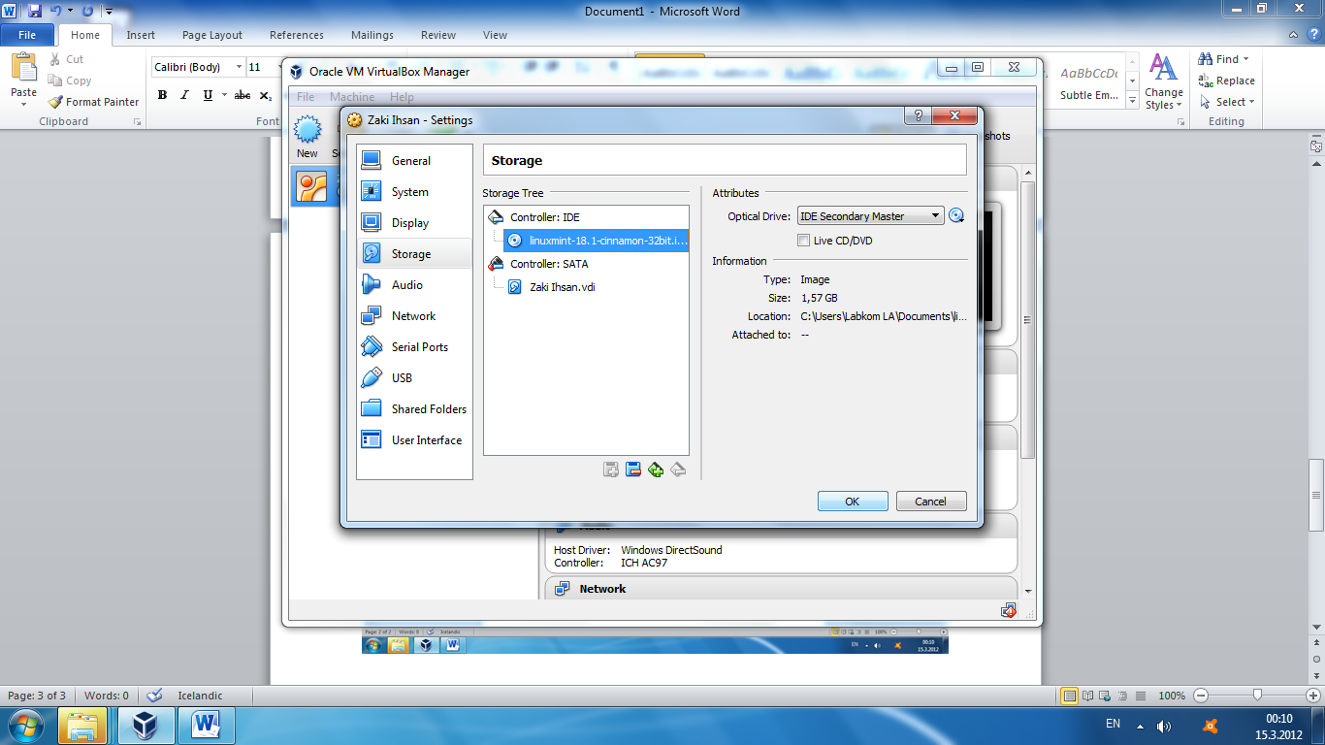
Task: Click the Word zoom in plus button
Action: [x=1313, y=696]
